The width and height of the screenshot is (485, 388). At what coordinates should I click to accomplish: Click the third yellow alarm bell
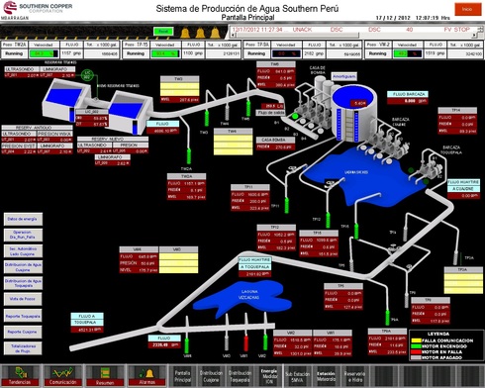click(215, 33)
